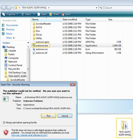
Task: Select the autorun.exe application icon
Action: pos(34,45)
